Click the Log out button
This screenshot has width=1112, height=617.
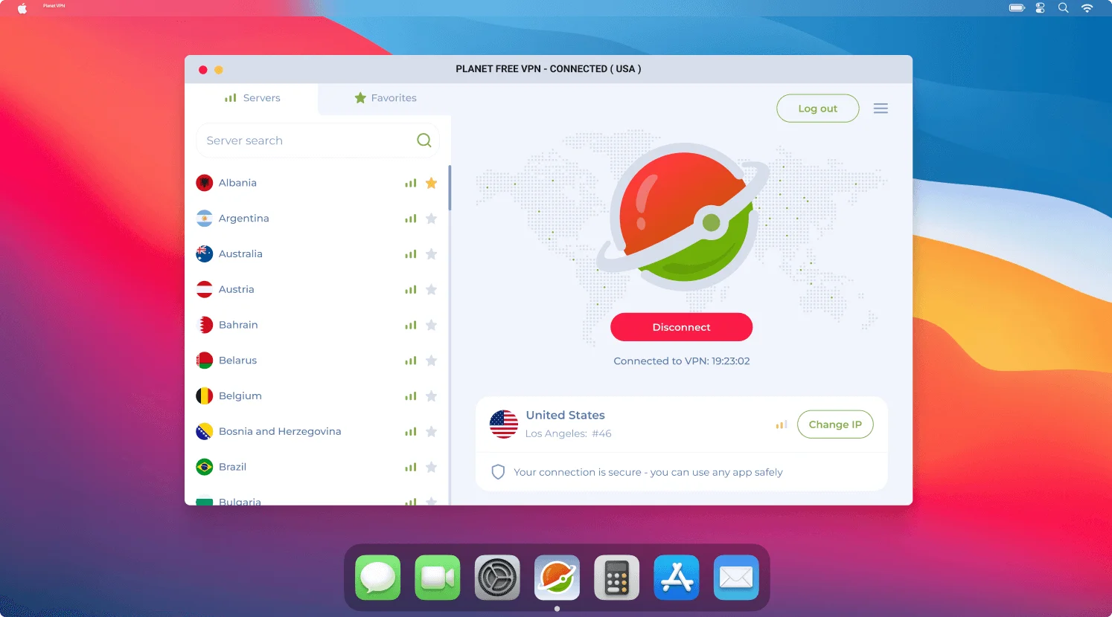coord(817,109)
